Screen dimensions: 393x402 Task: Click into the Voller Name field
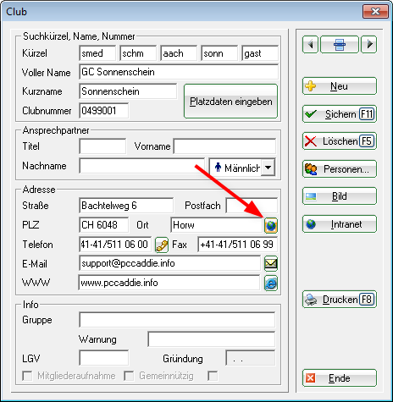(179, 72)
